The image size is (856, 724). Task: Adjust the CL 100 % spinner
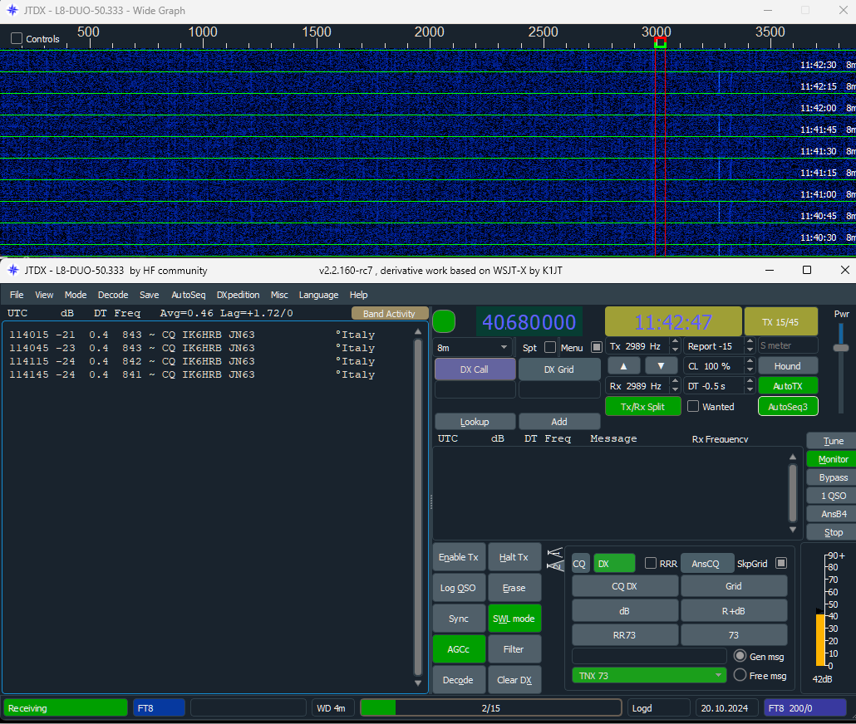[x=719, y=366]
